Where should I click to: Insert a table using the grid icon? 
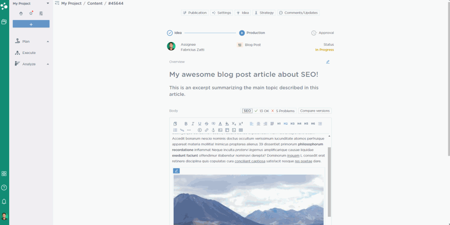(x=241, y=130)
